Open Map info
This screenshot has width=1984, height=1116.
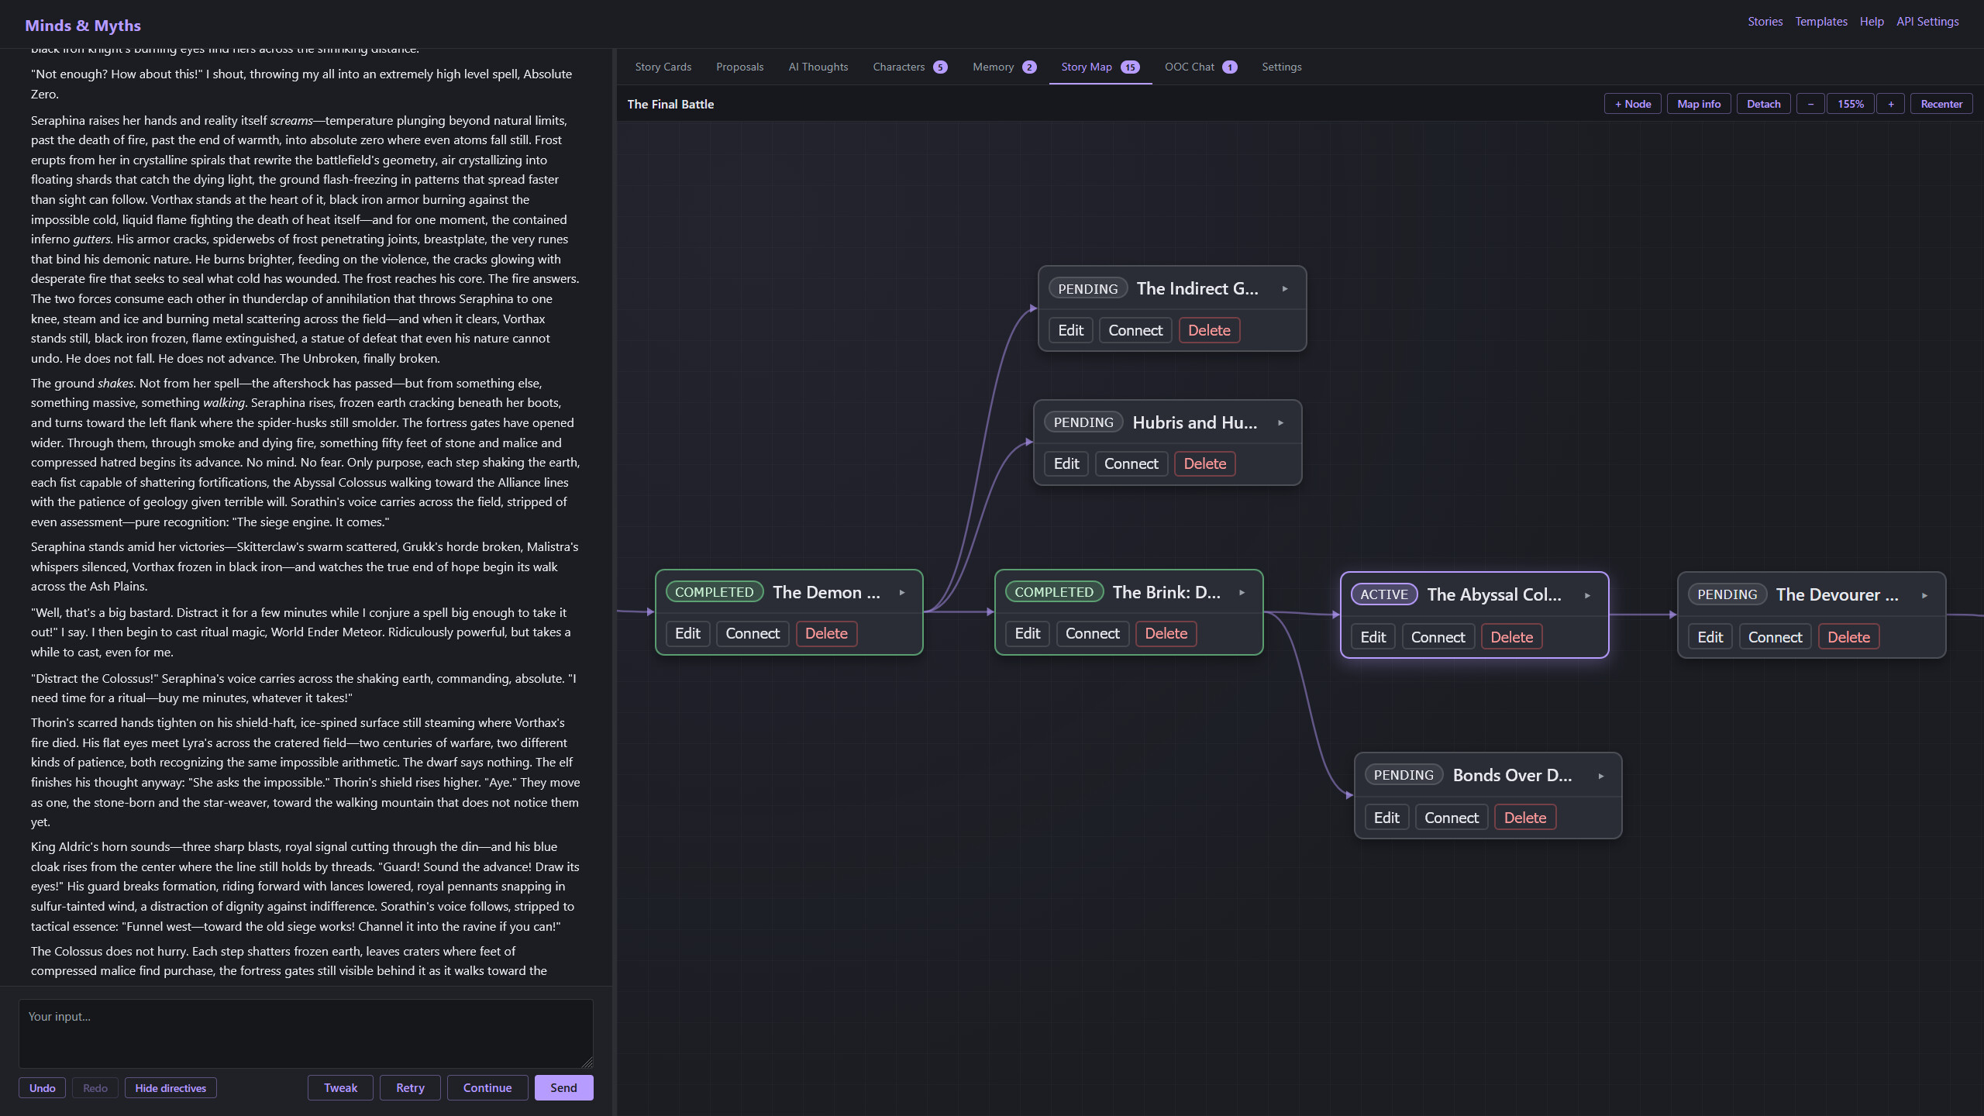point(1699,104)
